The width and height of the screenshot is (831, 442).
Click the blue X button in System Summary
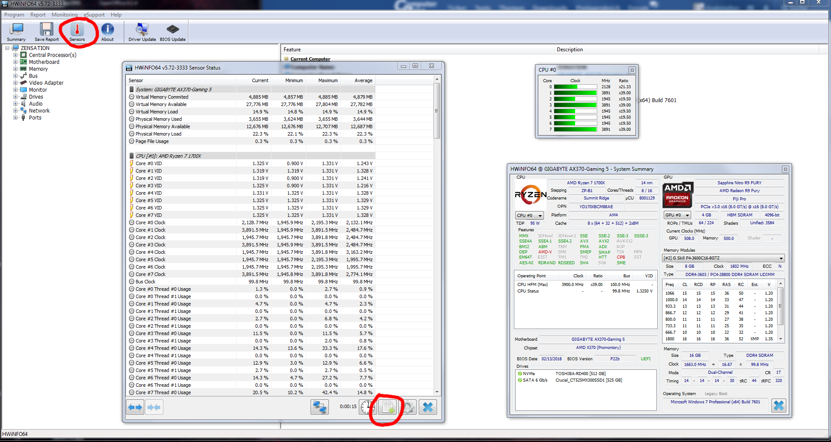[x=779, y=405]
